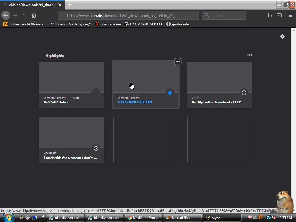Open the hovered card's circled ellipsis menu
This screenshot has width=296, height=222.
tap(178, 62)
